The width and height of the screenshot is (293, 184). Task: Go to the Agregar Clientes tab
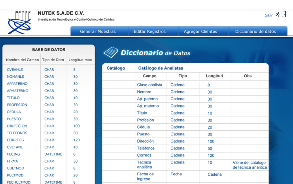click(x=200, y=32)
